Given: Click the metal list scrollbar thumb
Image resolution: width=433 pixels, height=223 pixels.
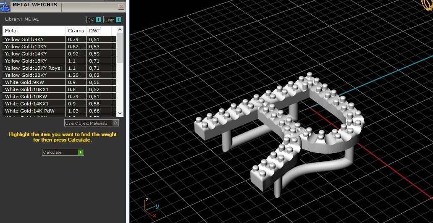Looking at the screenshot, I should point(120,48).
